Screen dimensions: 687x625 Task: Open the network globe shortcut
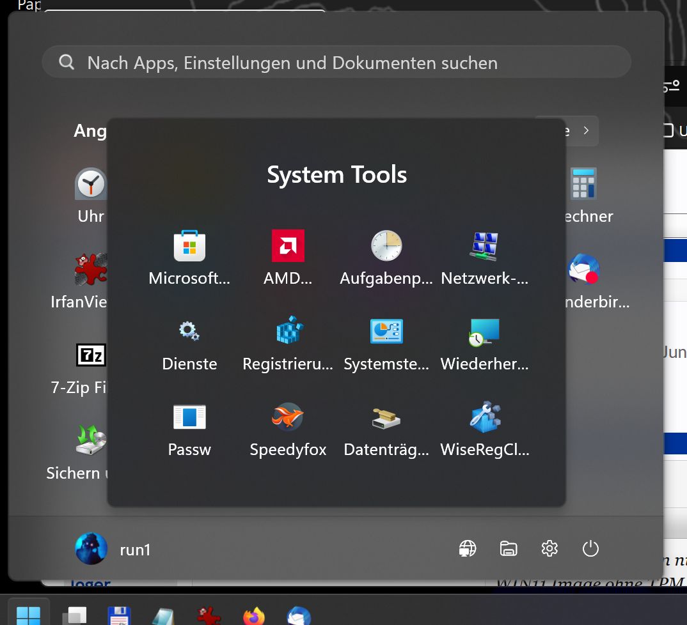click(468, 548)
